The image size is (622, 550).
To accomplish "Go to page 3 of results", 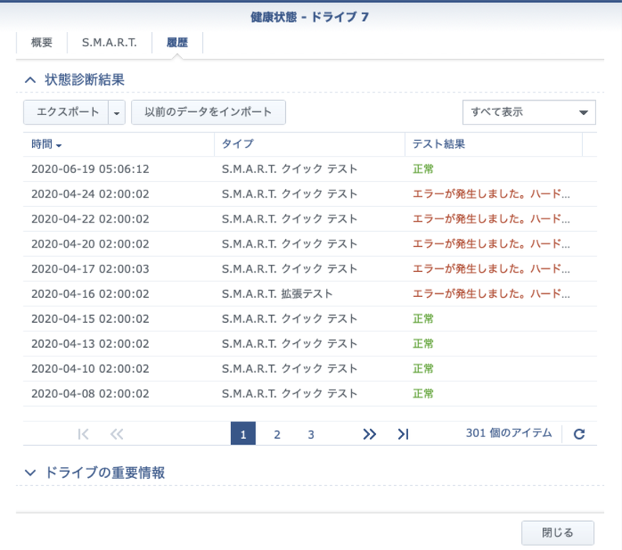I will pyautogui.click(x=310, y=434).
